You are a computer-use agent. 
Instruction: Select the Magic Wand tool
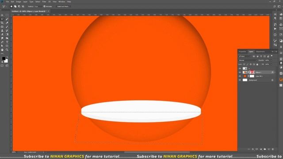coord(7,19)
